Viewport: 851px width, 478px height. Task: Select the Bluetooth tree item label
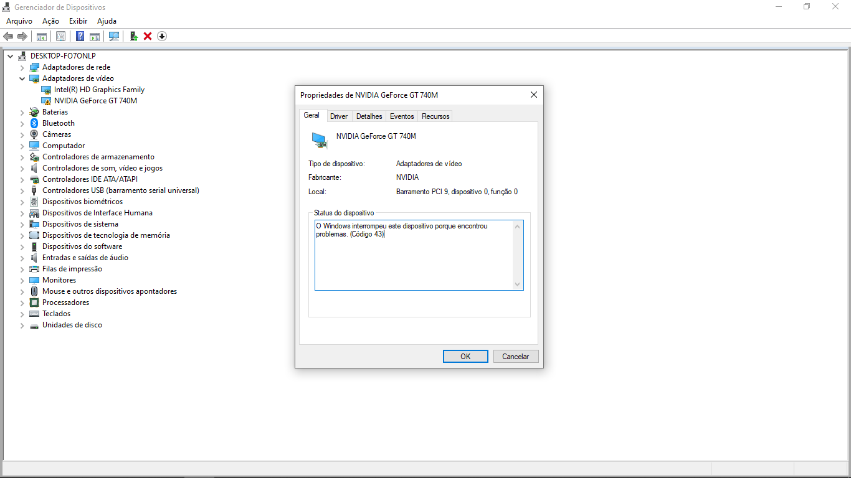59,123
